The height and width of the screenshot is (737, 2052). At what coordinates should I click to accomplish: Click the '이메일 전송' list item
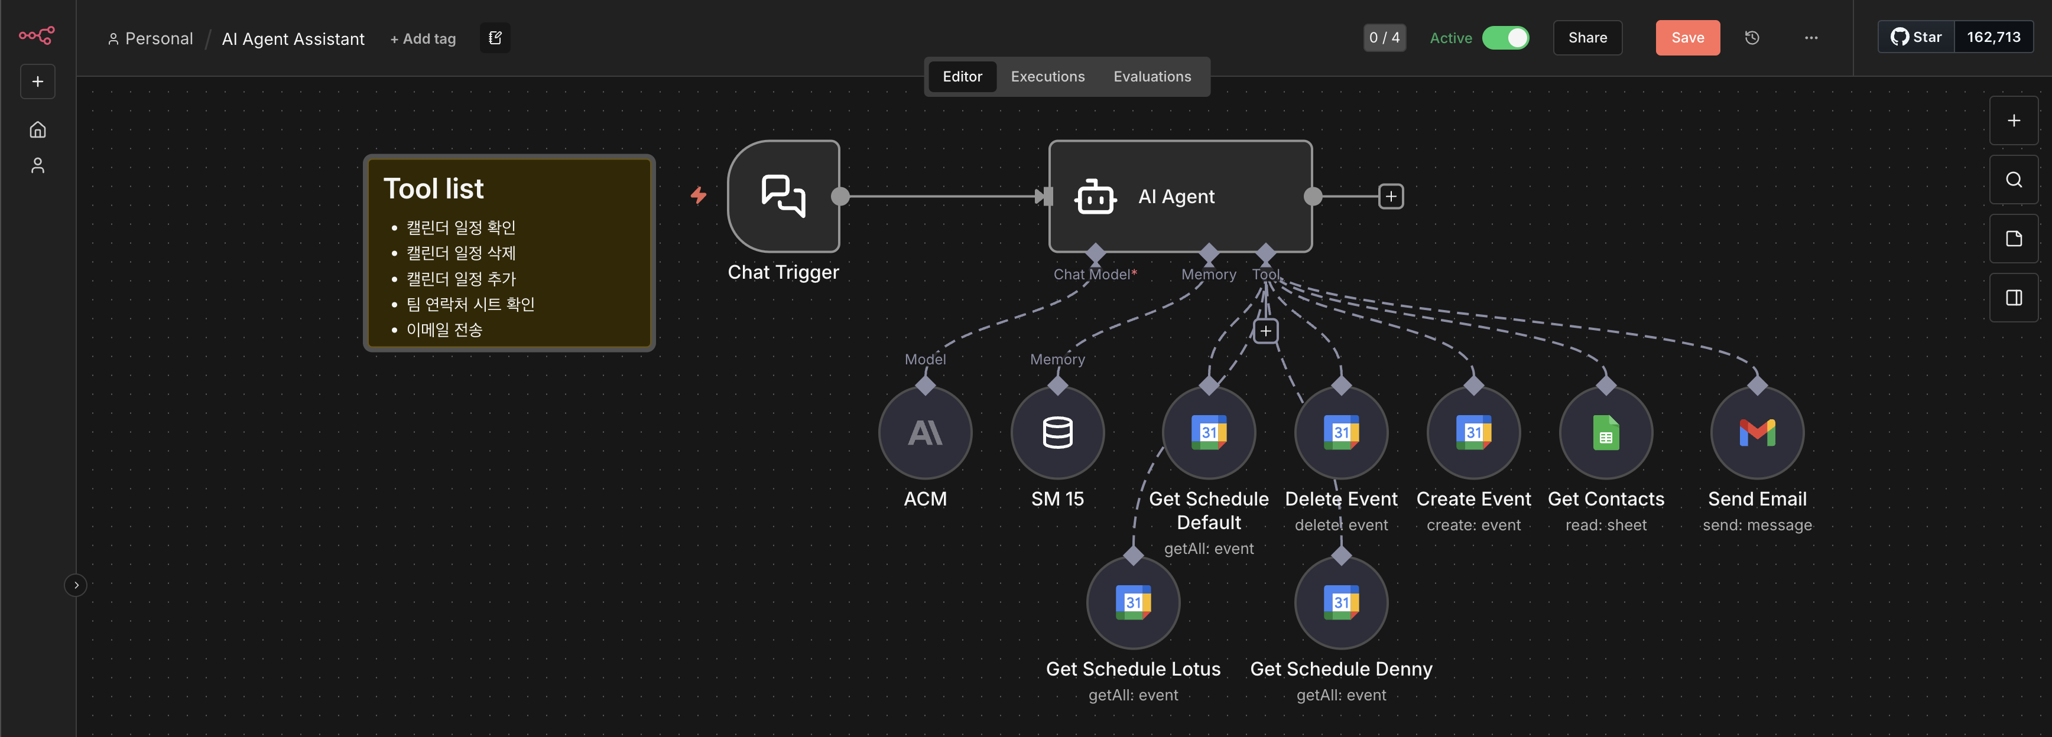444,330
